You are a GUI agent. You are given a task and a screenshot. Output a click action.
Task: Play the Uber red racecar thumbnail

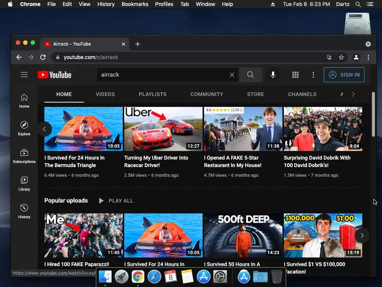coord(163,129)
